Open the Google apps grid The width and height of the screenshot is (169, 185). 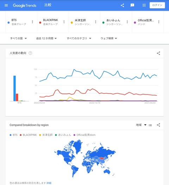(x=144, y=5)
